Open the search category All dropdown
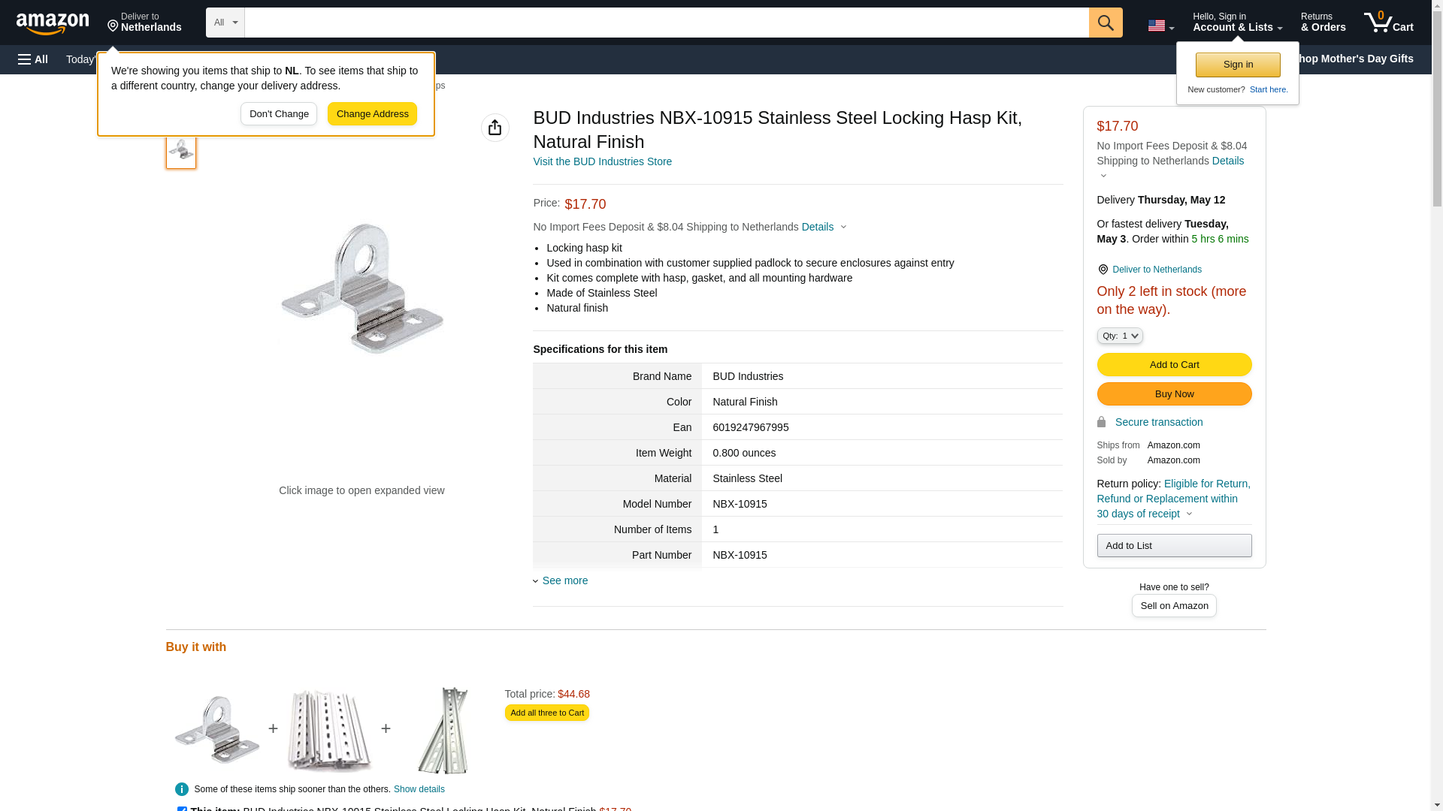The width and height of the screenshot is (1443, 811). click(225, 23)
